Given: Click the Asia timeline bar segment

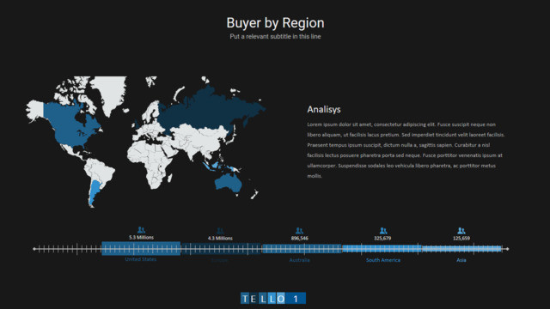Looking at the screenshot, I should click(461, 249).
